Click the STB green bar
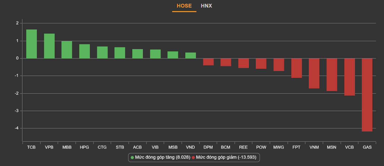 click(120, 53)
